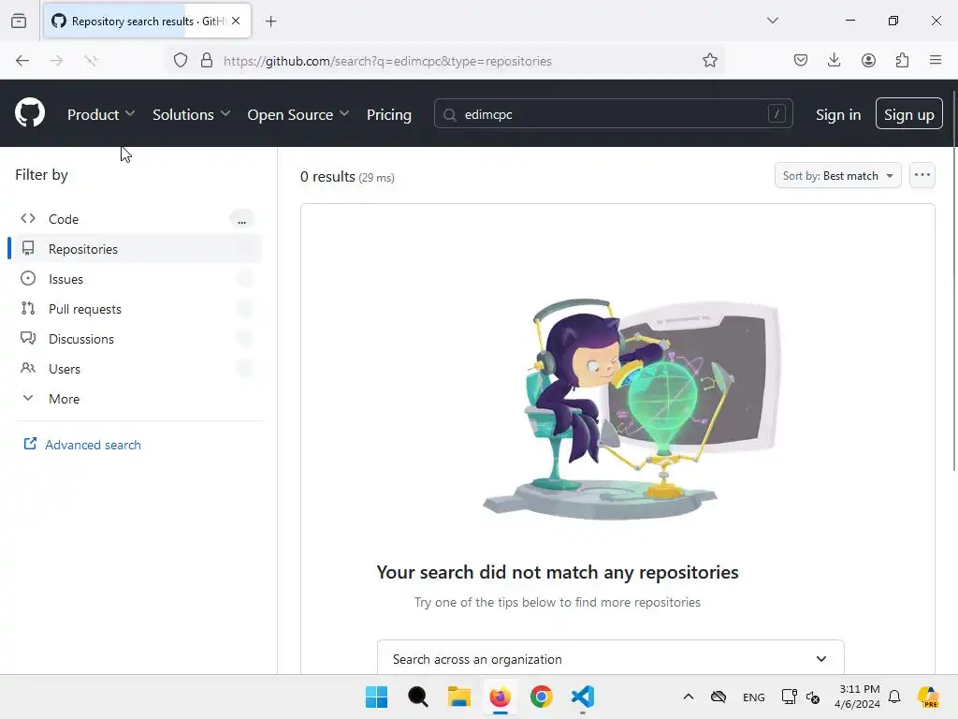This screenshot has height=719, width=958.
Task: Expand Search across an organization section
Action: coord(610,658)
